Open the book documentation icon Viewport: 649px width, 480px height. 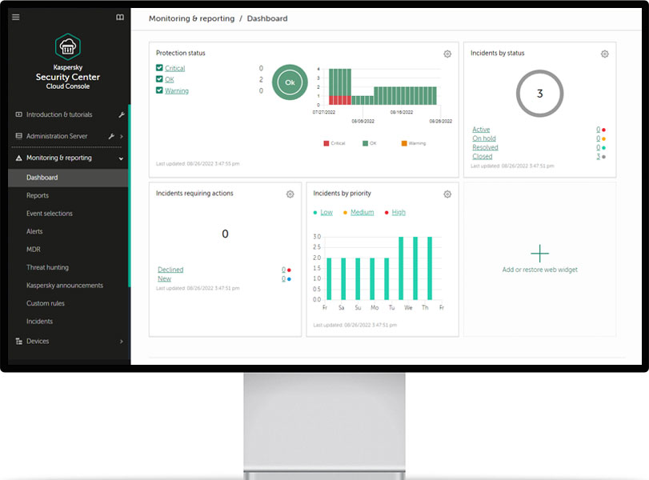[119, 17]
